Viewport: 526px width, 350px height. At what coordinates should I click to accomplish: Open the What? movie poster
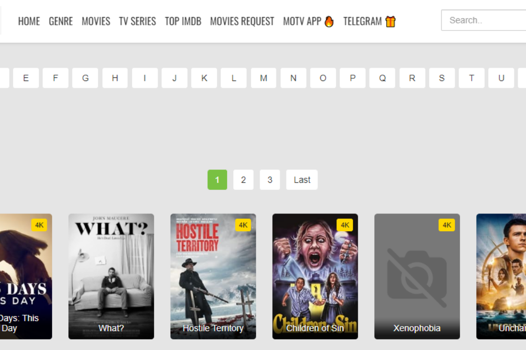click(111, 277)
